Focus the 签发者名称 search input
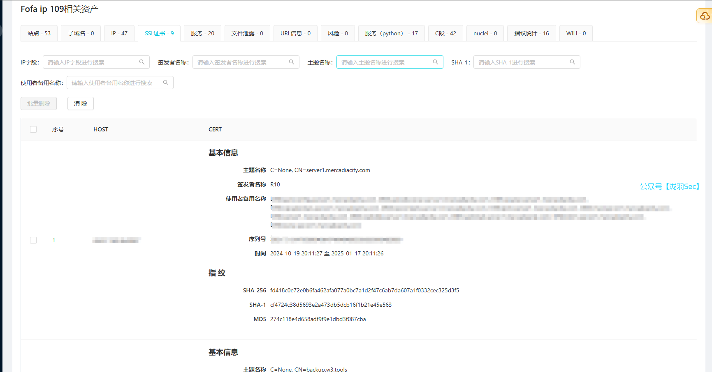The image size is (712, 372). (241, 62)
